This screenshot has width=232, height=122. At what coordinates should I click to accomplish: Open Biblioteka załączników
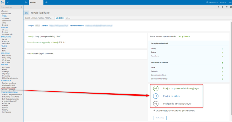tap(10, 78)
